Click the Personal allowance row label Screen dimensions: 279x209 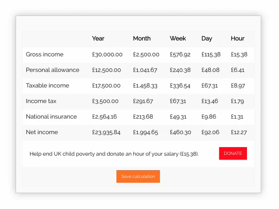tap(53, 70)
